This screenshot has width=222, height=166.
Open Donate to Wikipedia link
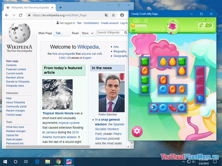(x=18, y=82)
